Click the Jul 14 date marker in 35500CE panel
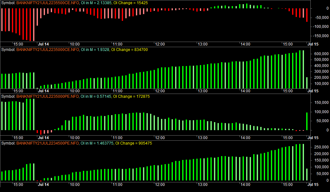This screenshot has width=330, height=192. click(43, 44)
